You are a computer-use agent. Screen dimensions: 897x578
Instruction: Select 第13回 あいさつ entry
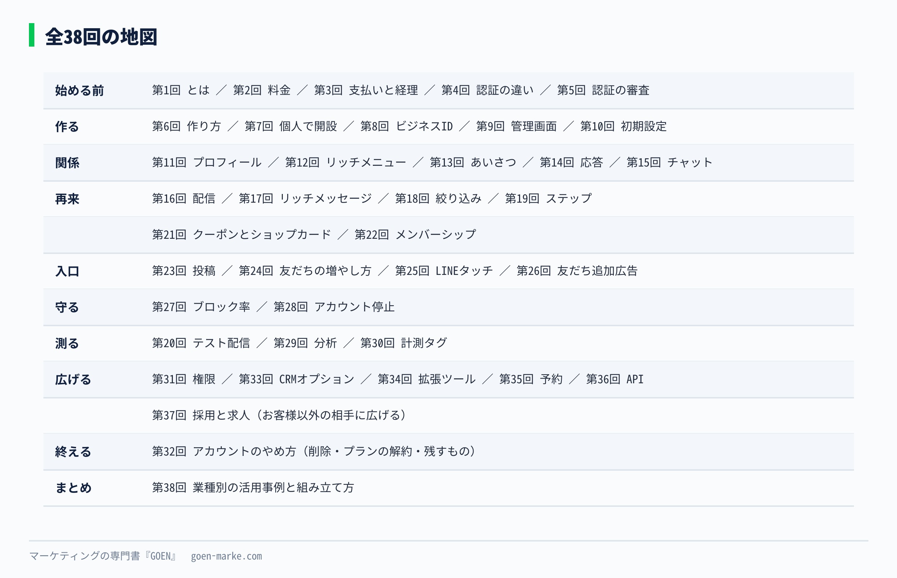[x=473, y=162]
